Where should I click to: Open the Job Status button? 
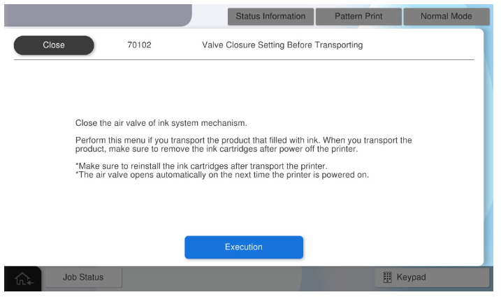tap(83, 277)
